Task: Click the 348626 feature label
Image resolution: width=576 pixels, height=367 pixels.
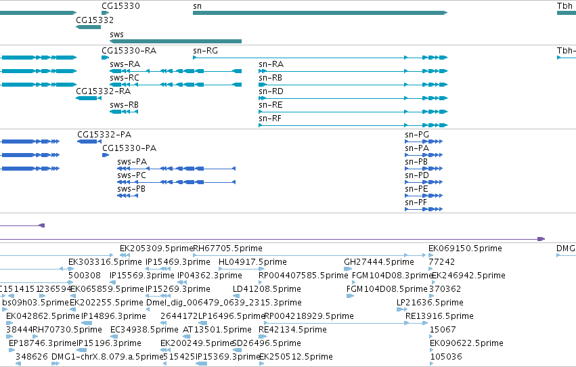Action: (x=32, y=357)
